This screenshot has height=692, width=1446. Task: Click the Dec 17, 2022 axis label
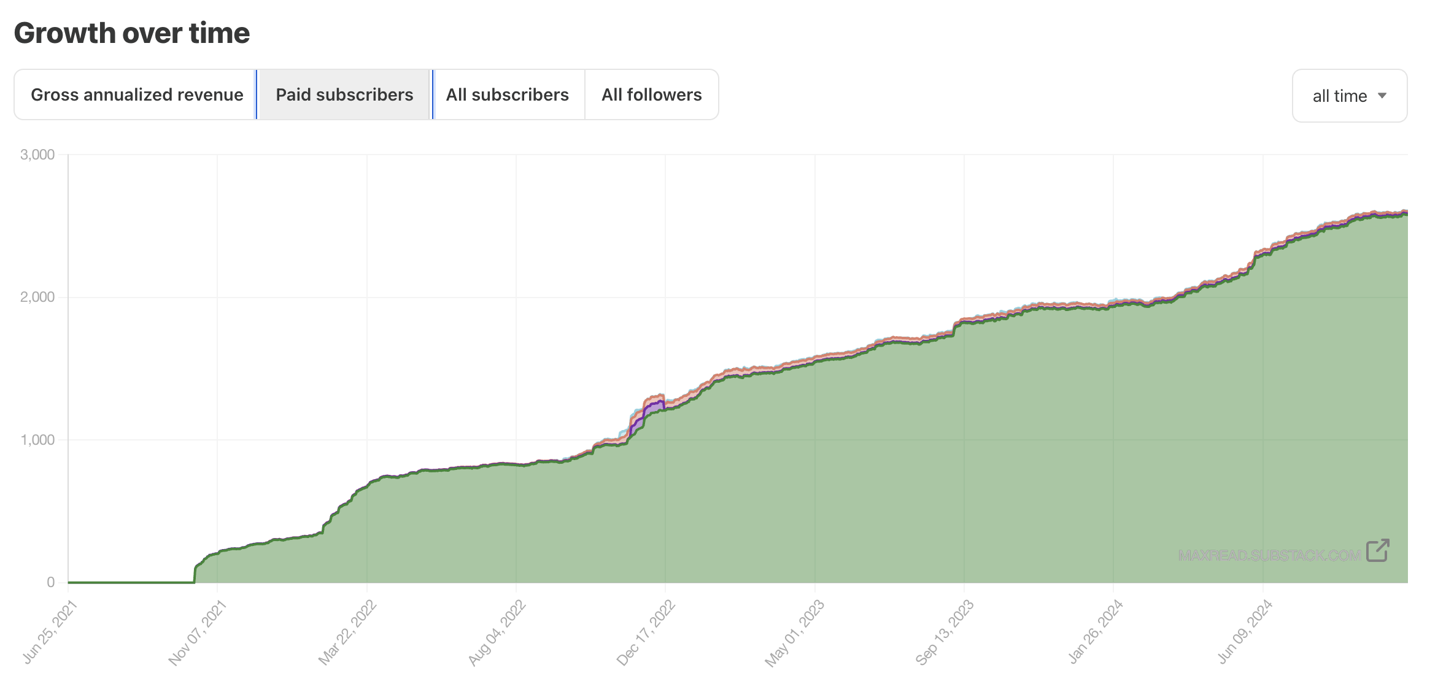(646, 634)
